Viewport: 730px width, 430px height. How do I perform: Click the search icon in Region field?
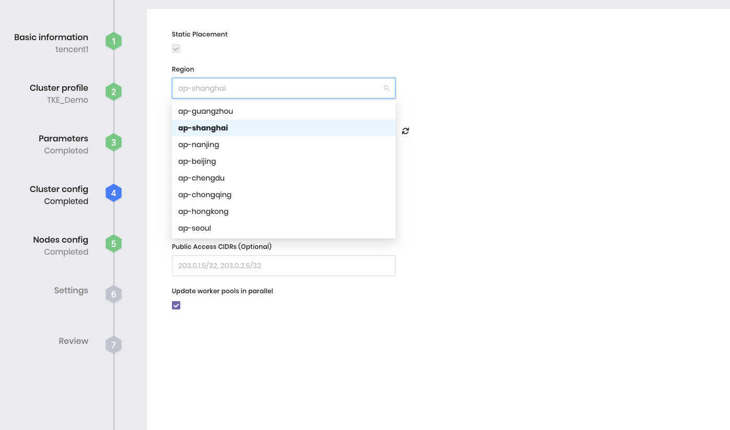pyautogui.click(x=387, y=88)
